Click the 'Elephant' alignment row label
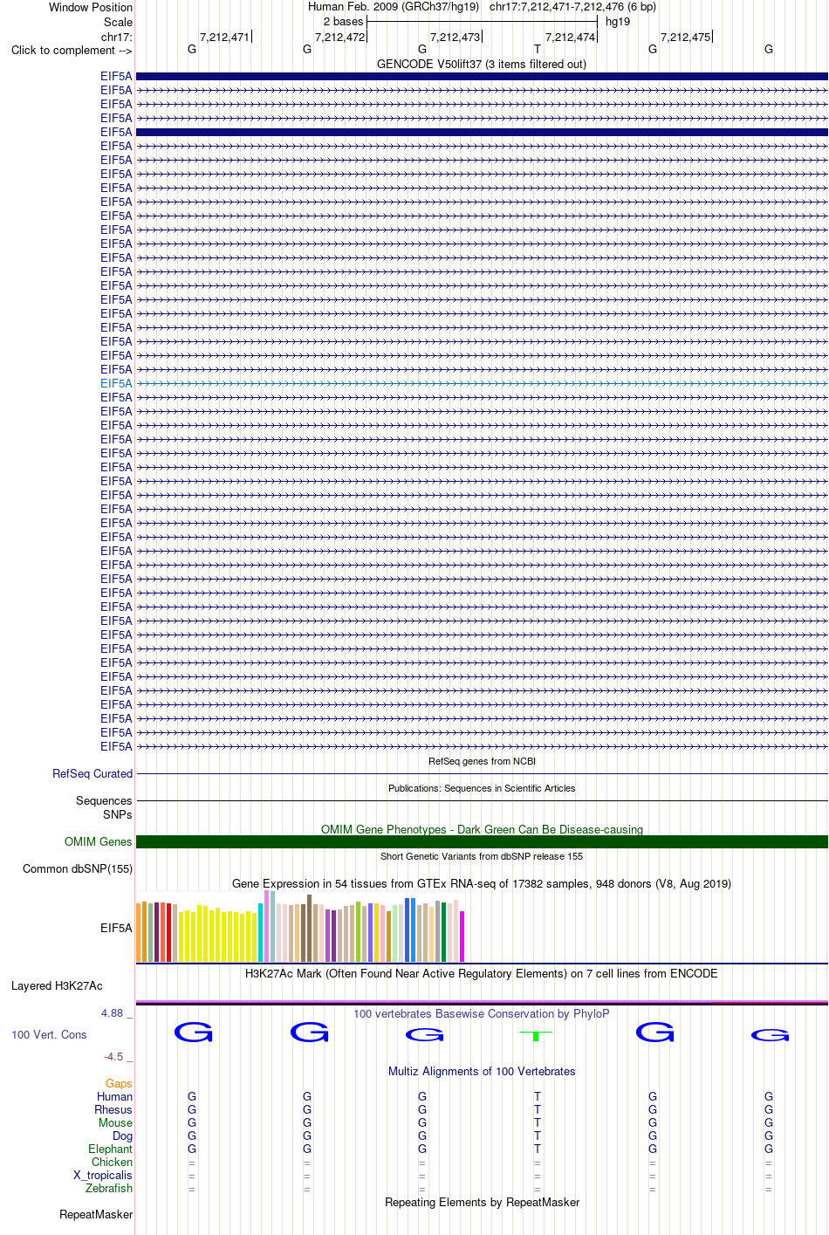 (x=110, y=1149)
